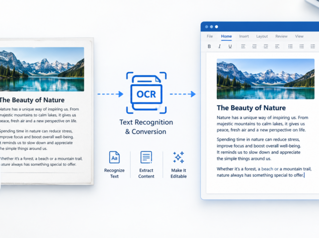Select mountain lake image in the editor document
Image resolution: width=319 pixels, height=238 pixels.
point(266,79)
